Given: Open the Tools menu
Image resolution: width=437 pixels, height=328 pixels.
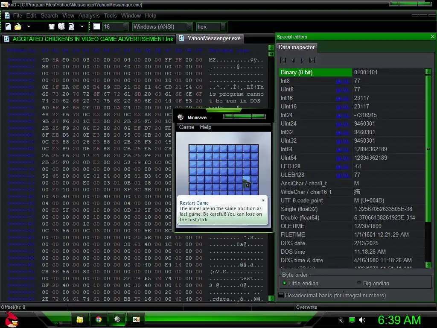Looking at the screenshot, I should tap(111, 16).
